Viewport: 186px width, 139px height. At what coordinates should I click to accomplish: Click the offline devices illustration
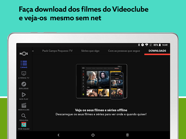[x=101, y=82]
